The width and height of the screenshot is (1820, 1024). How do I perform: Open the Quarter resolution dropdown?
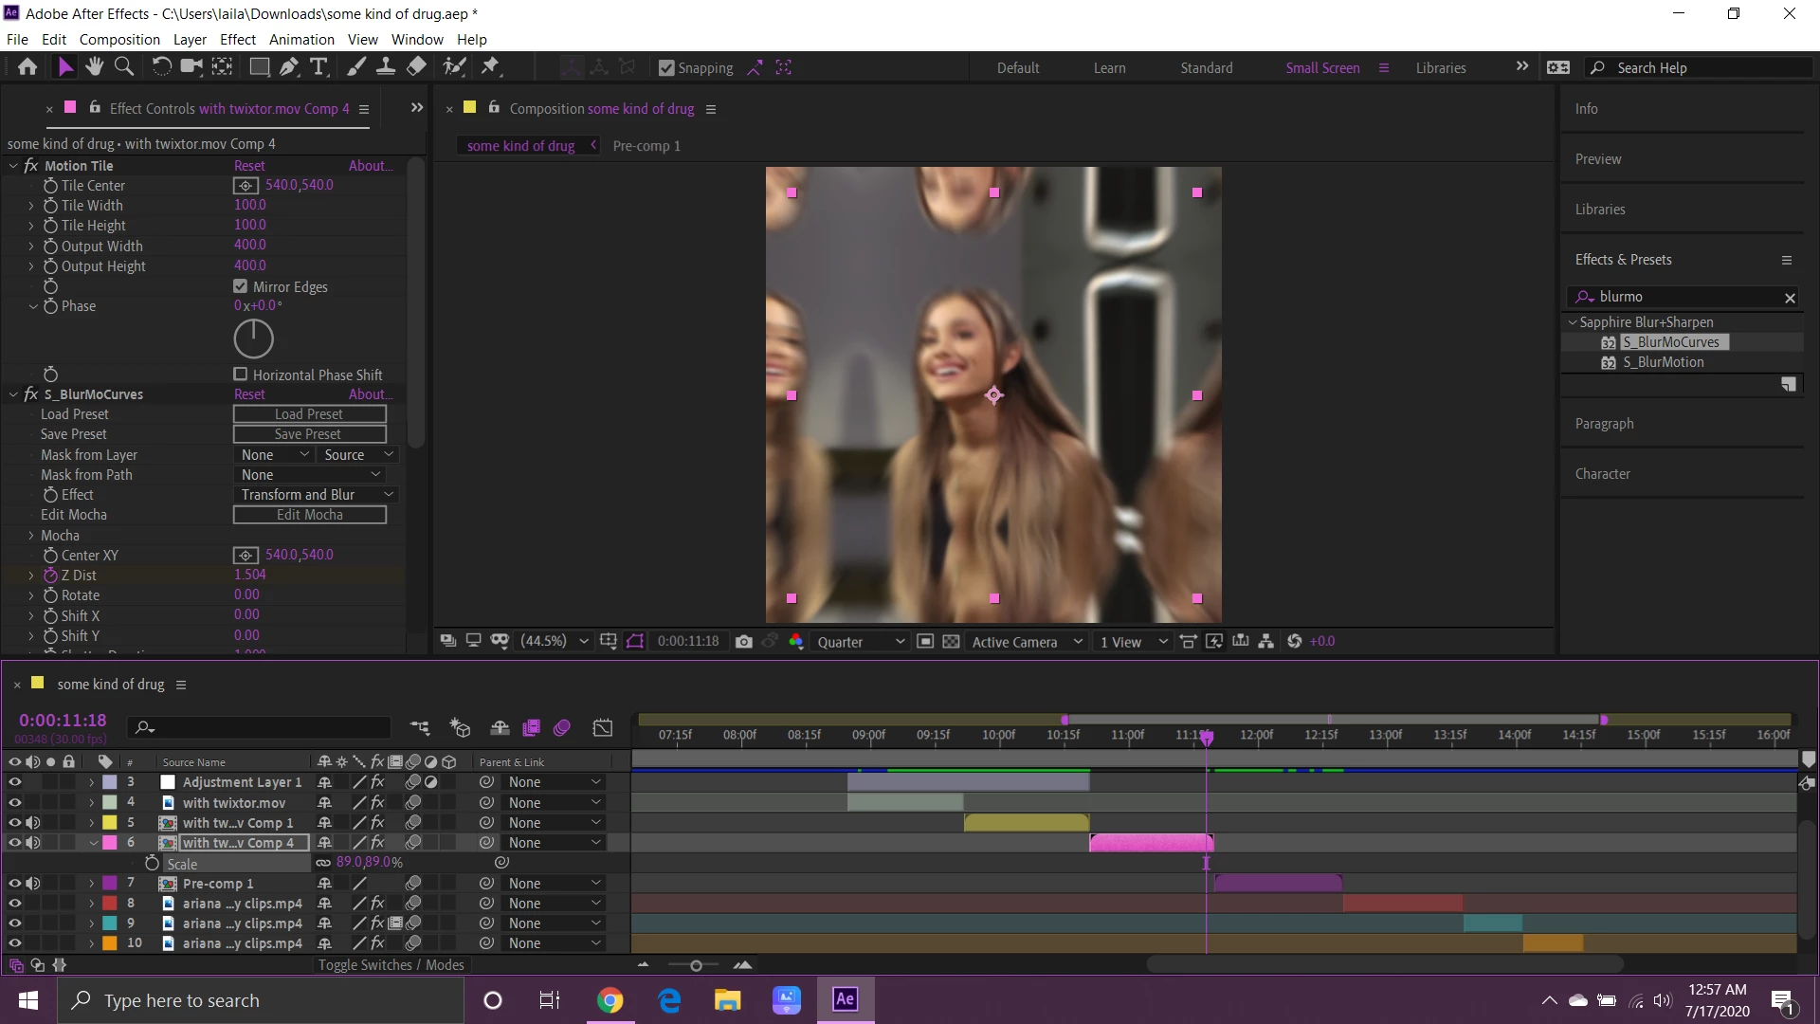coord(861,642)
